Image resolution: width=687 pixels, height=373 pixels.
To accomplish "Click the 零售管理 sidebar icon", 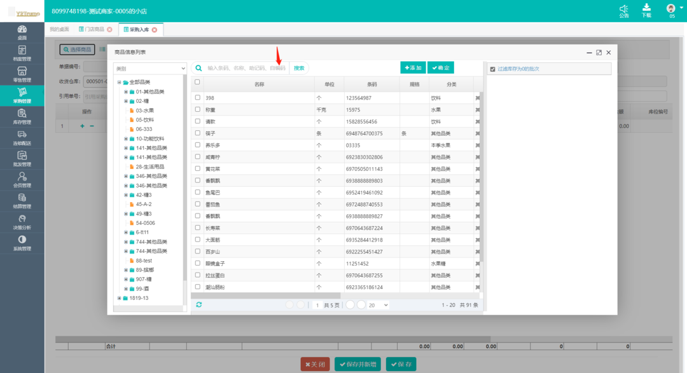I will click(22, 74).
